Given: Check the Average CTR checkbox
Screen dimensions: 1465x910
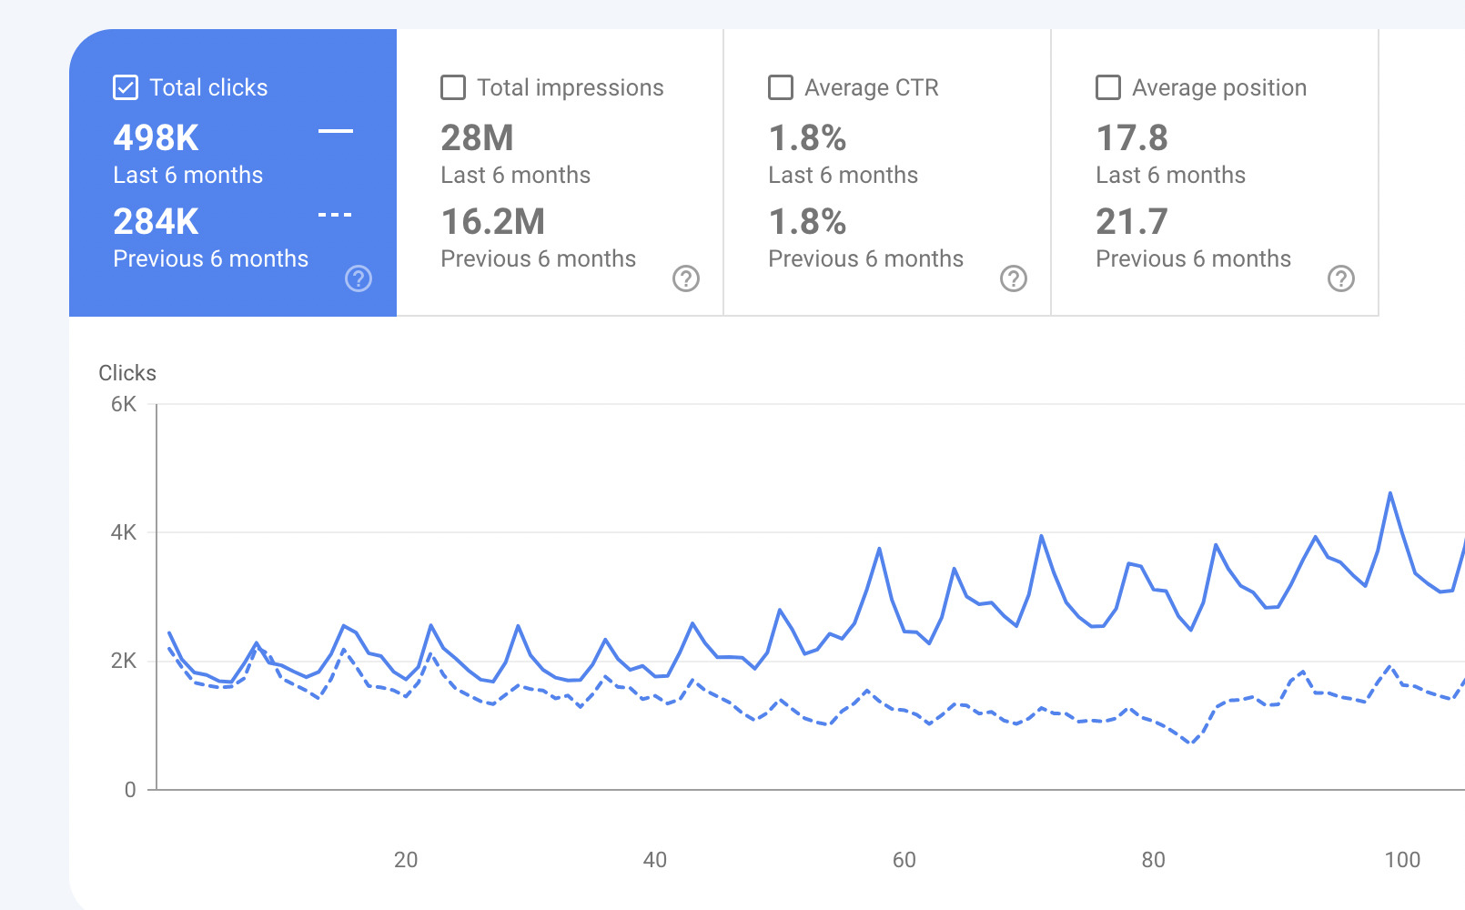Looking at the screenshot, I should tap(780, 86).
